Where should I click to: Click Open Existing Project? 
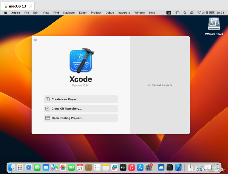tap(81, 118)
